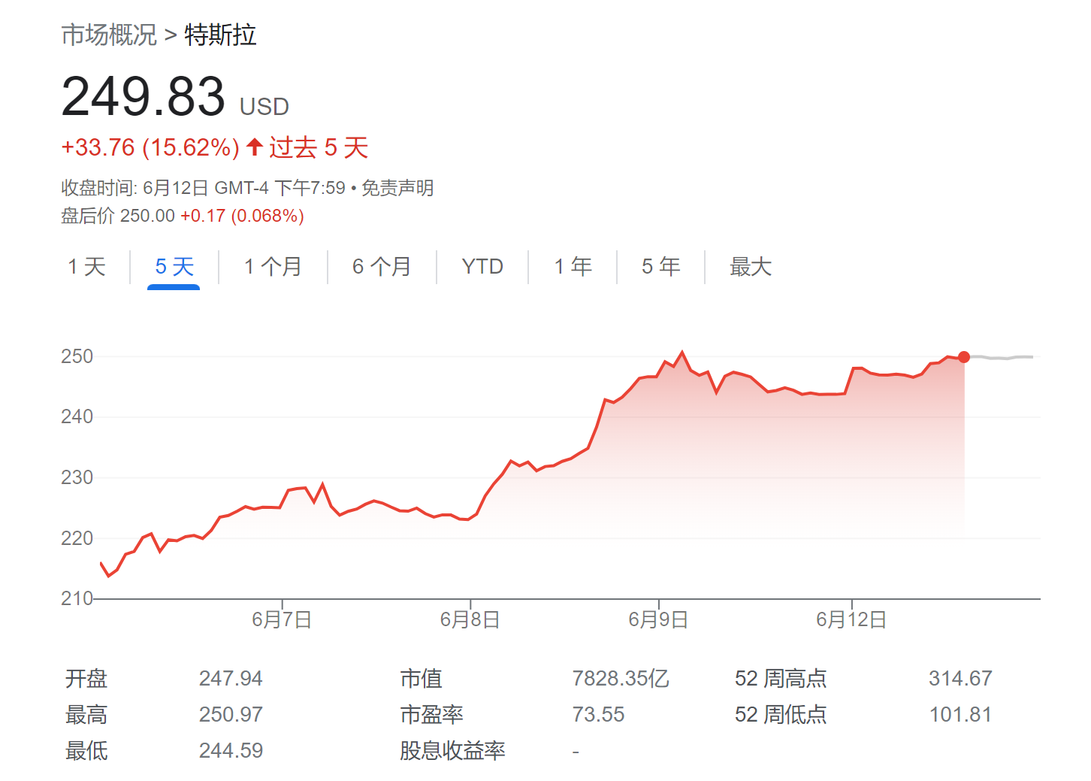Click the 收盘时间 timestamp text
The height and width of the screenshot is (781, 1091).
tap(203, 188)
